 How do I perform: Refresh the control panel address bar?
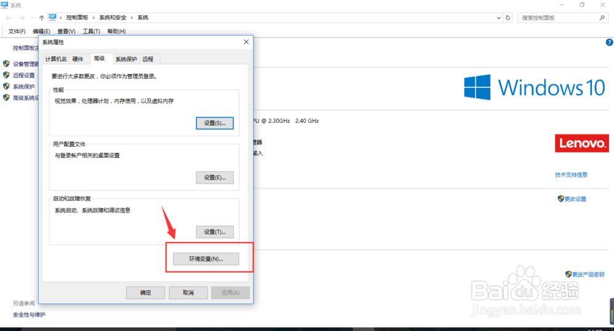click(508, 18)
